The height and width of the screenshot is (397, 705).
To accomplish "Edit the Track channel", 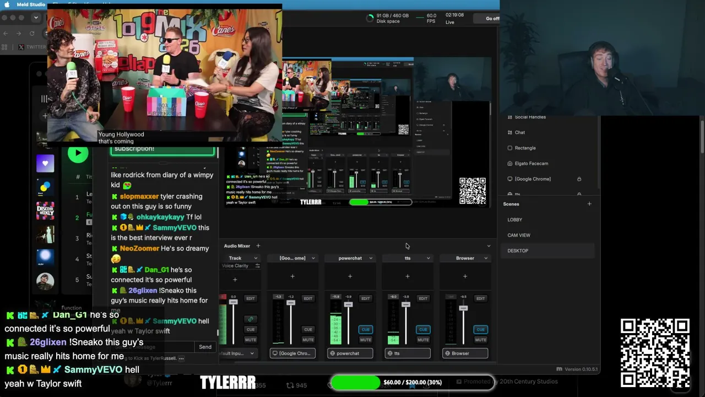I will [251, 298].
